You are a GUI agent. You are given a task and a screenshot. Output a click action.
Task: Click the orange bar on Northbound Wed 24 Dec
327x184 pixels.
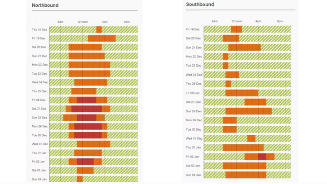pyautogui.click(x=91, y=82)
